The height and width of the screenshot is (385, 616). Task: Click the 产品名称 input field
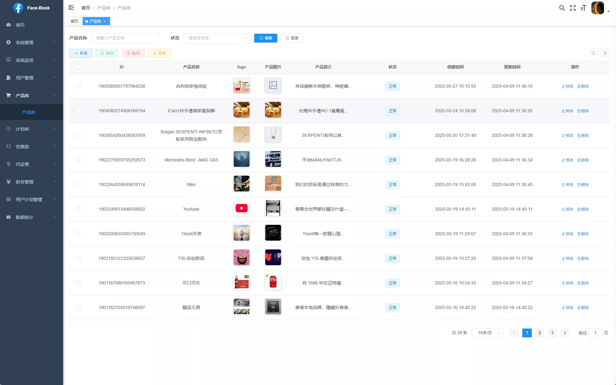(125, 38)
